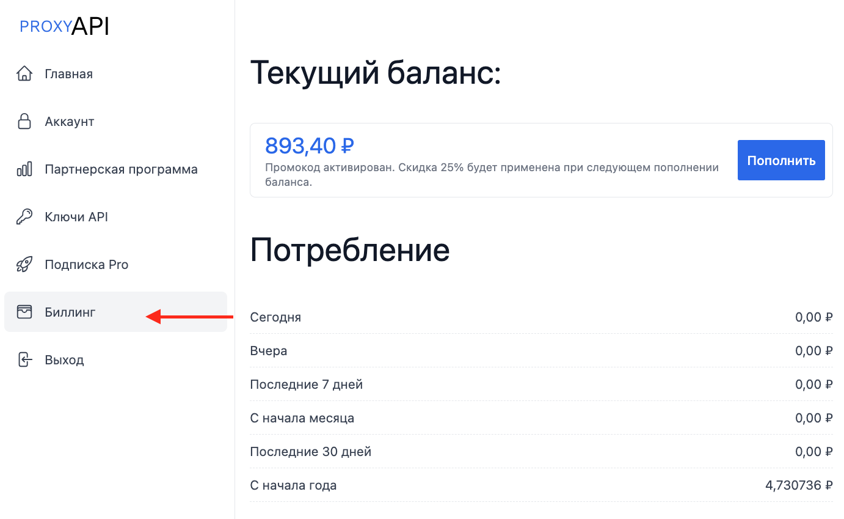This screenshot has height=519, width=844.
Task: Click the Сегодня consumption row
Action: 275,317
